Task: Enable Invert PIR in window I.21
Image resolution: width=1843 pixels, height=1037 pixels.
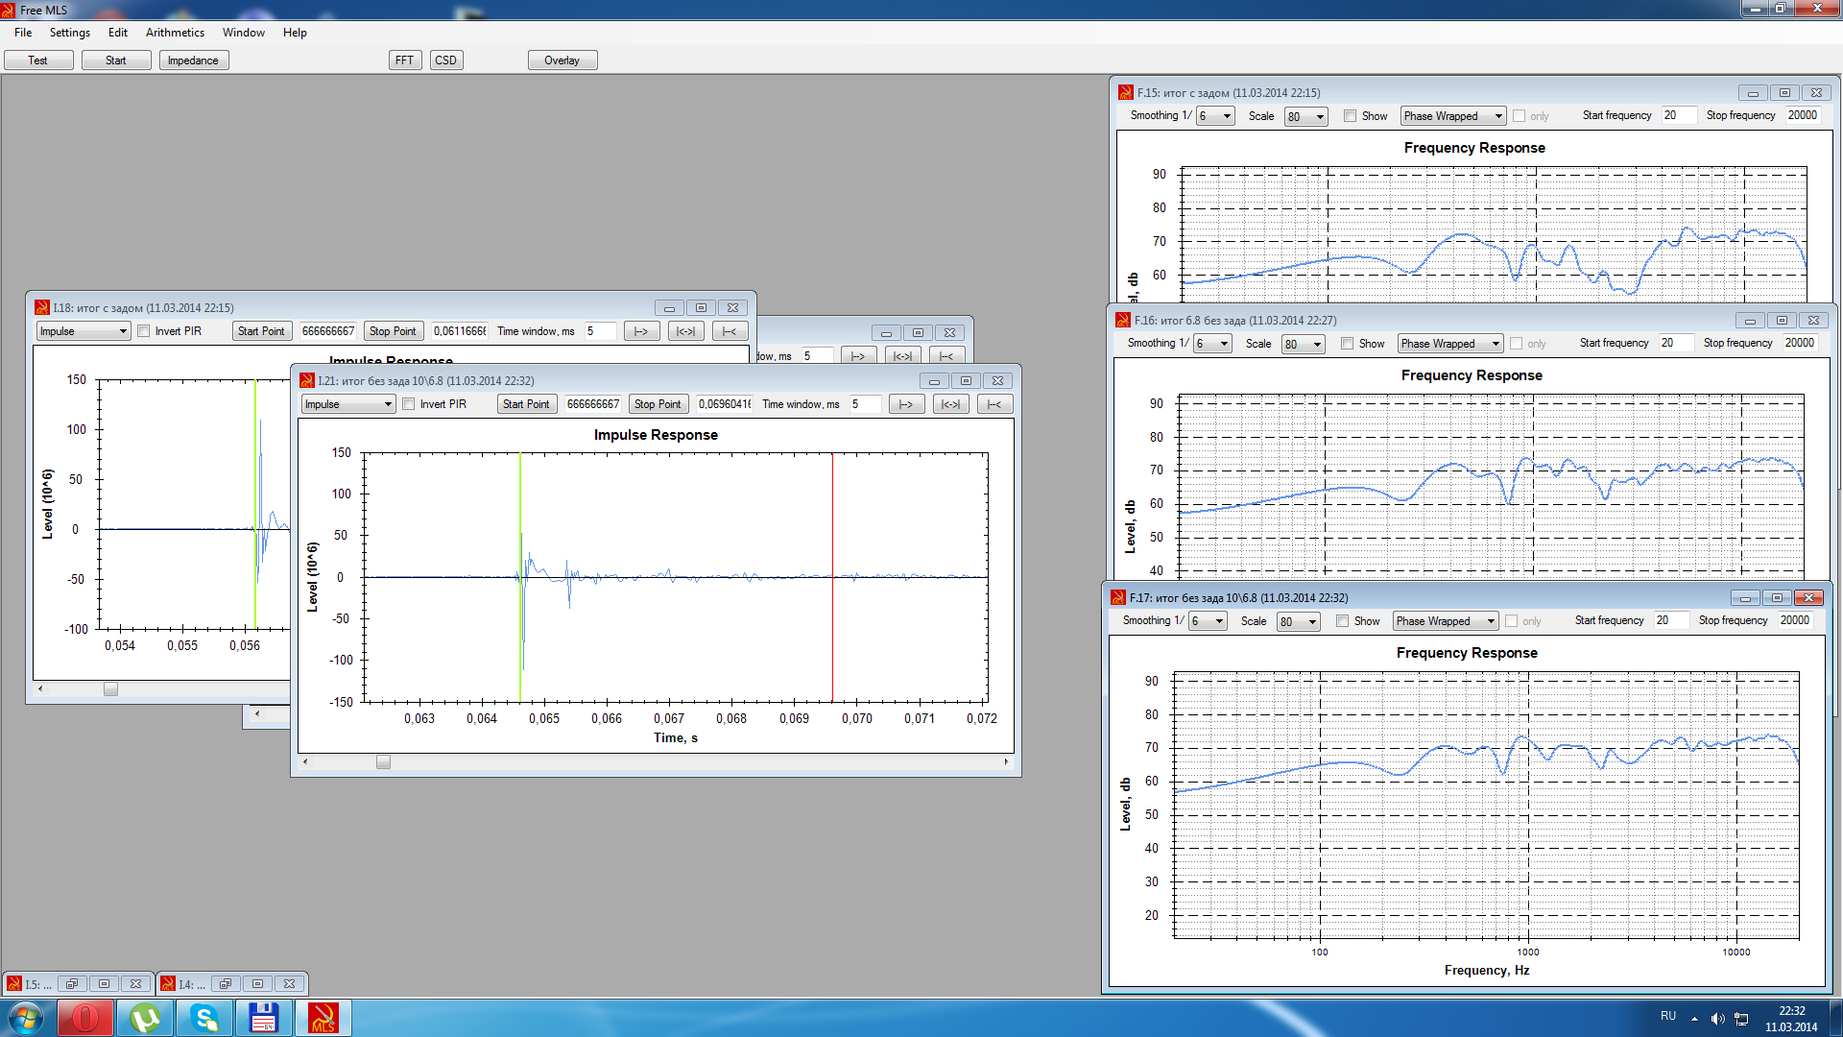Action: coord(409,404)
